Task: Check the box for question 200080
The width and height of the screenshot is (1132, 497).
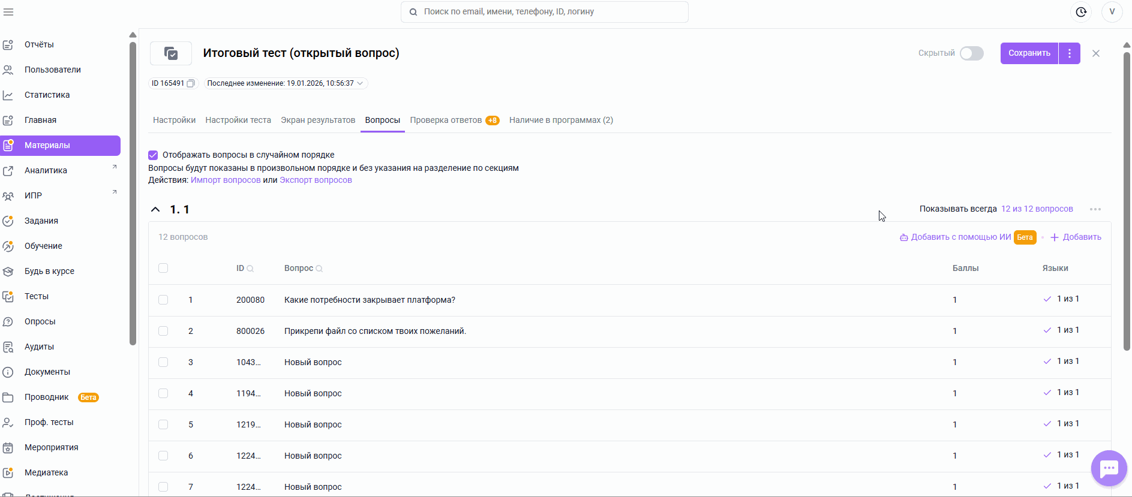Action: 163,300
